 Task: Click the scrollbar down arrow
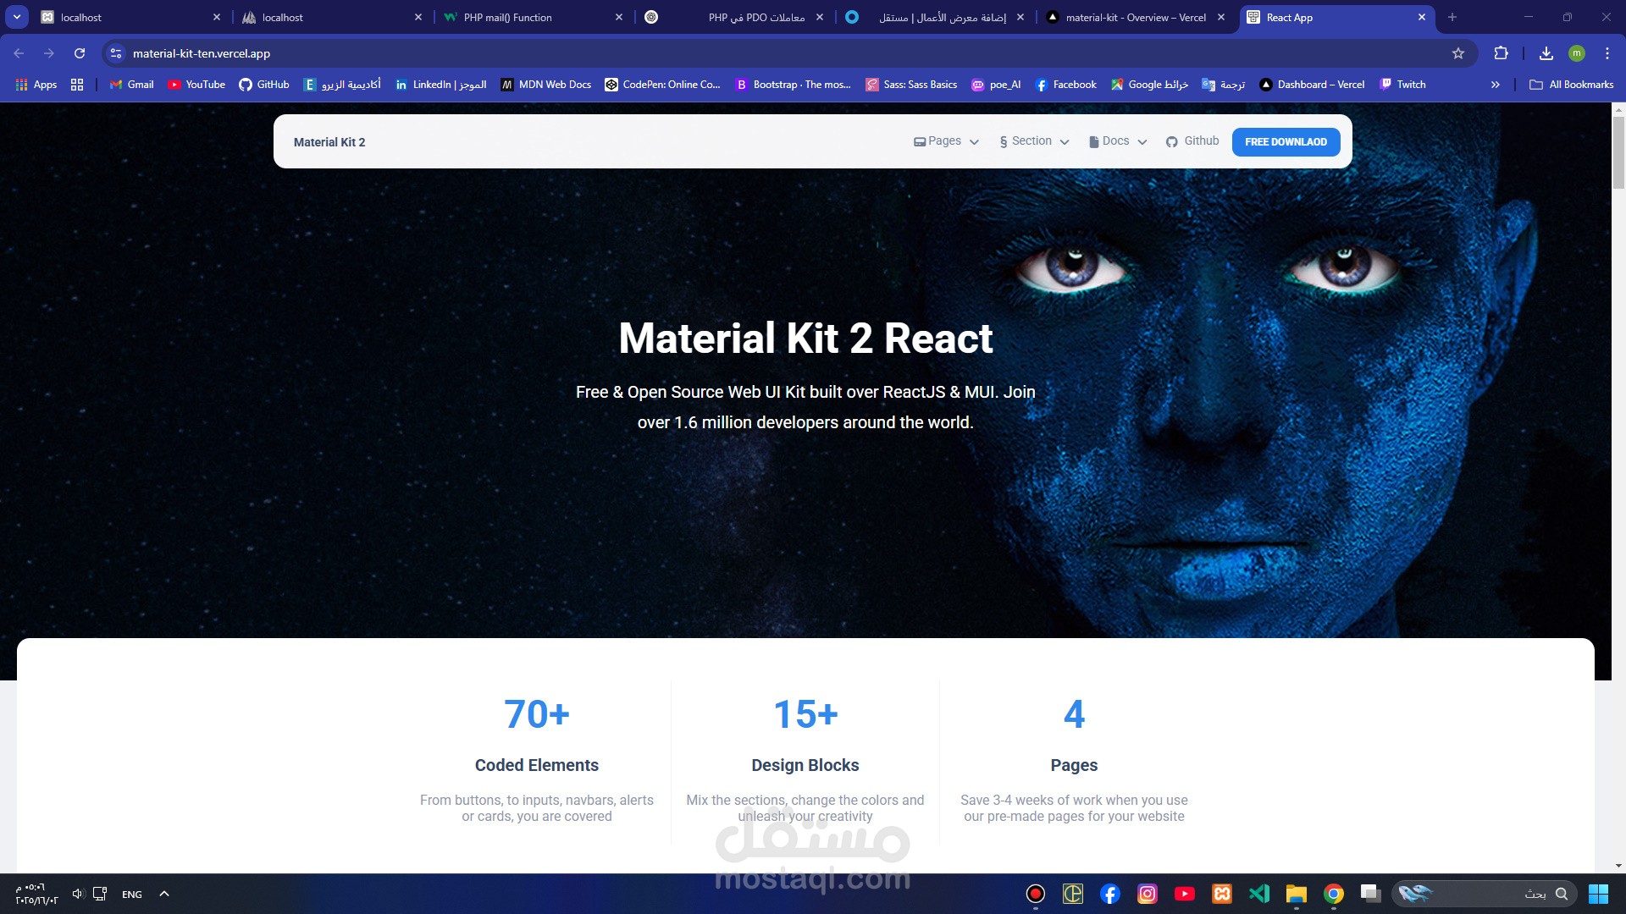[x=1618, y=866]
